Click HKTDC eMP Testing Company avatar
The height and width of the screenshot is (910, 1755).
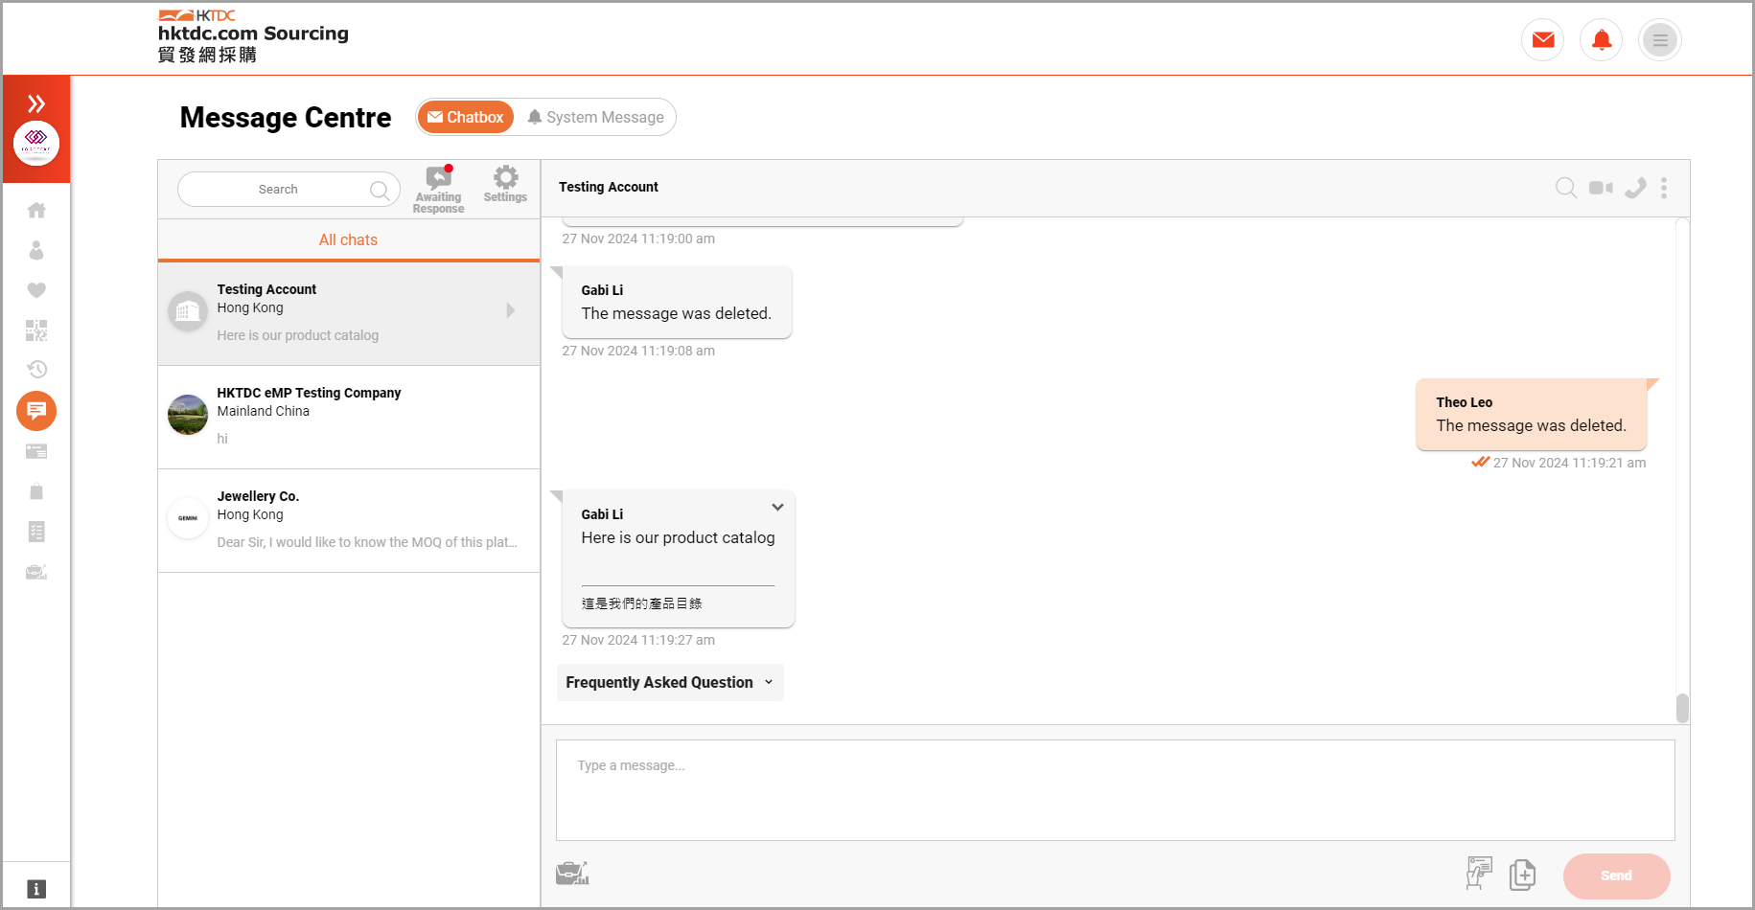pyautogui.click(x=188, y=415)
